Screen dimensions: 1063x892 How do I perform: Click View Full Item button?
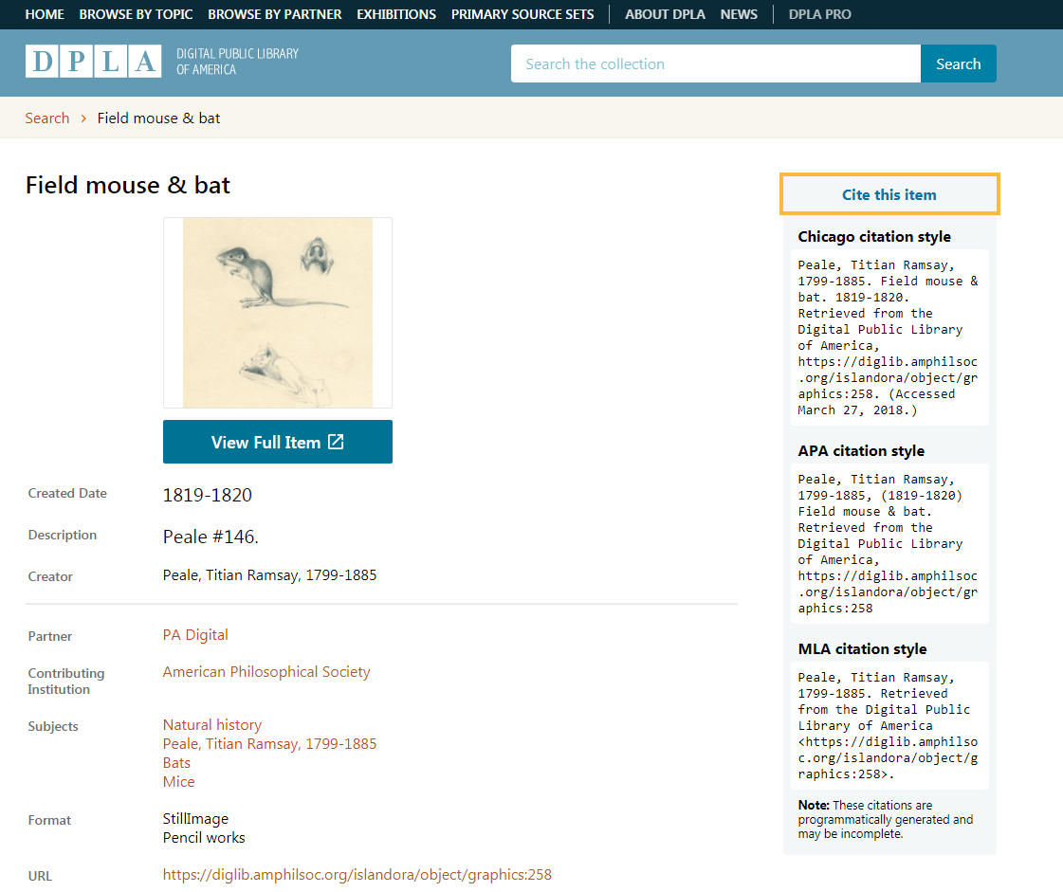coord(278,442)
